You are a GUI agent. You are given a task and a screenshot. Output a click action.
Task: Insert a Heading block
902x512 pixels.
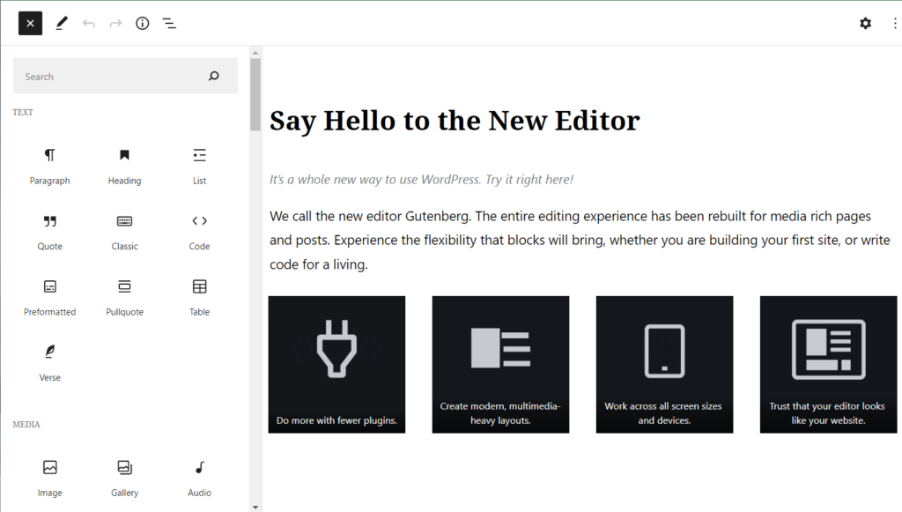tap(125, 167)
